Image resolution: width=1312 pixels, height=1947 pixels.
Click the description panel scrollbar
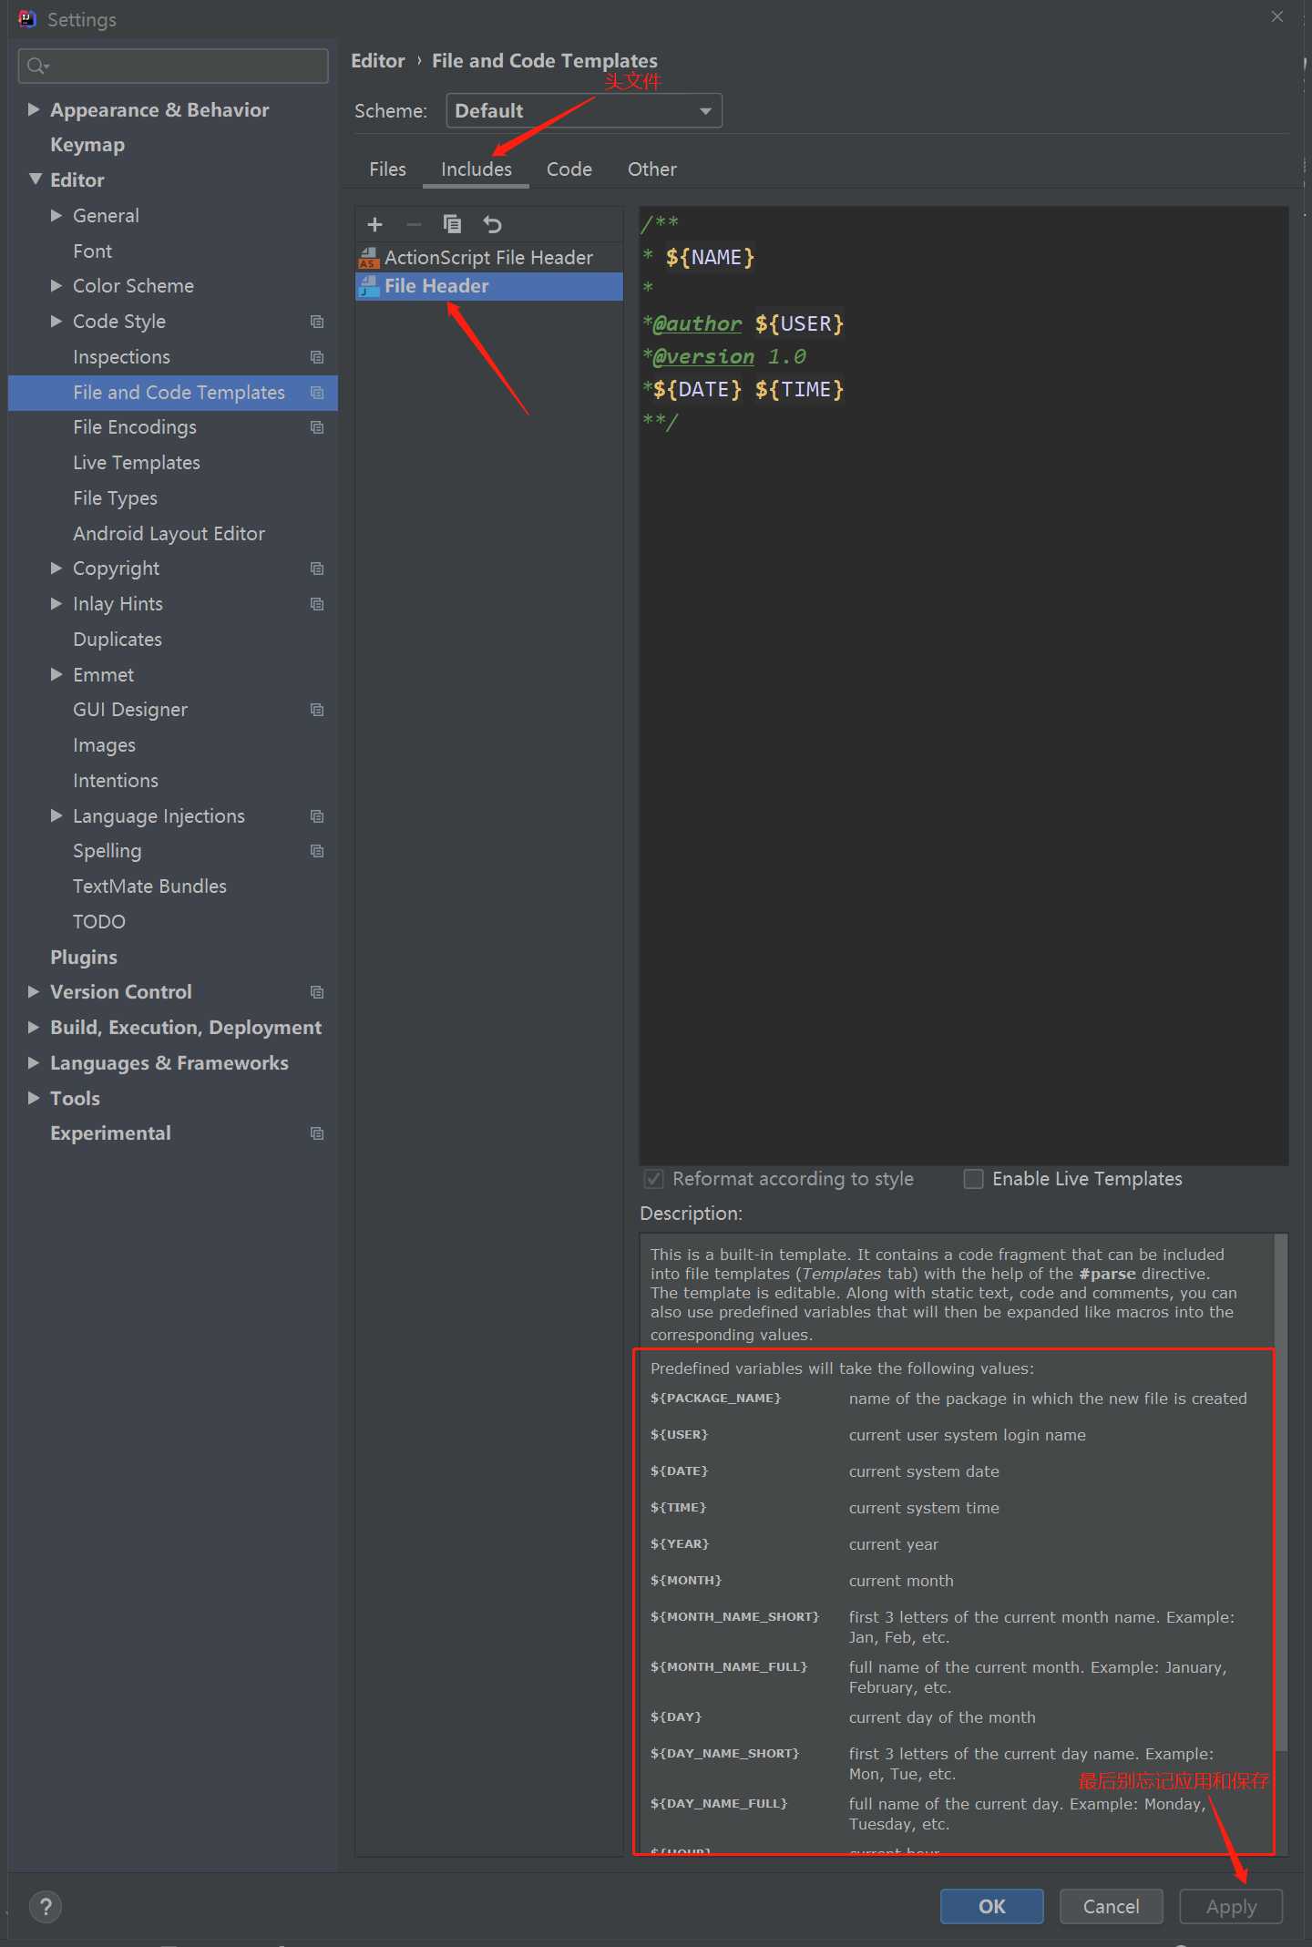tap(1281, 1491)
